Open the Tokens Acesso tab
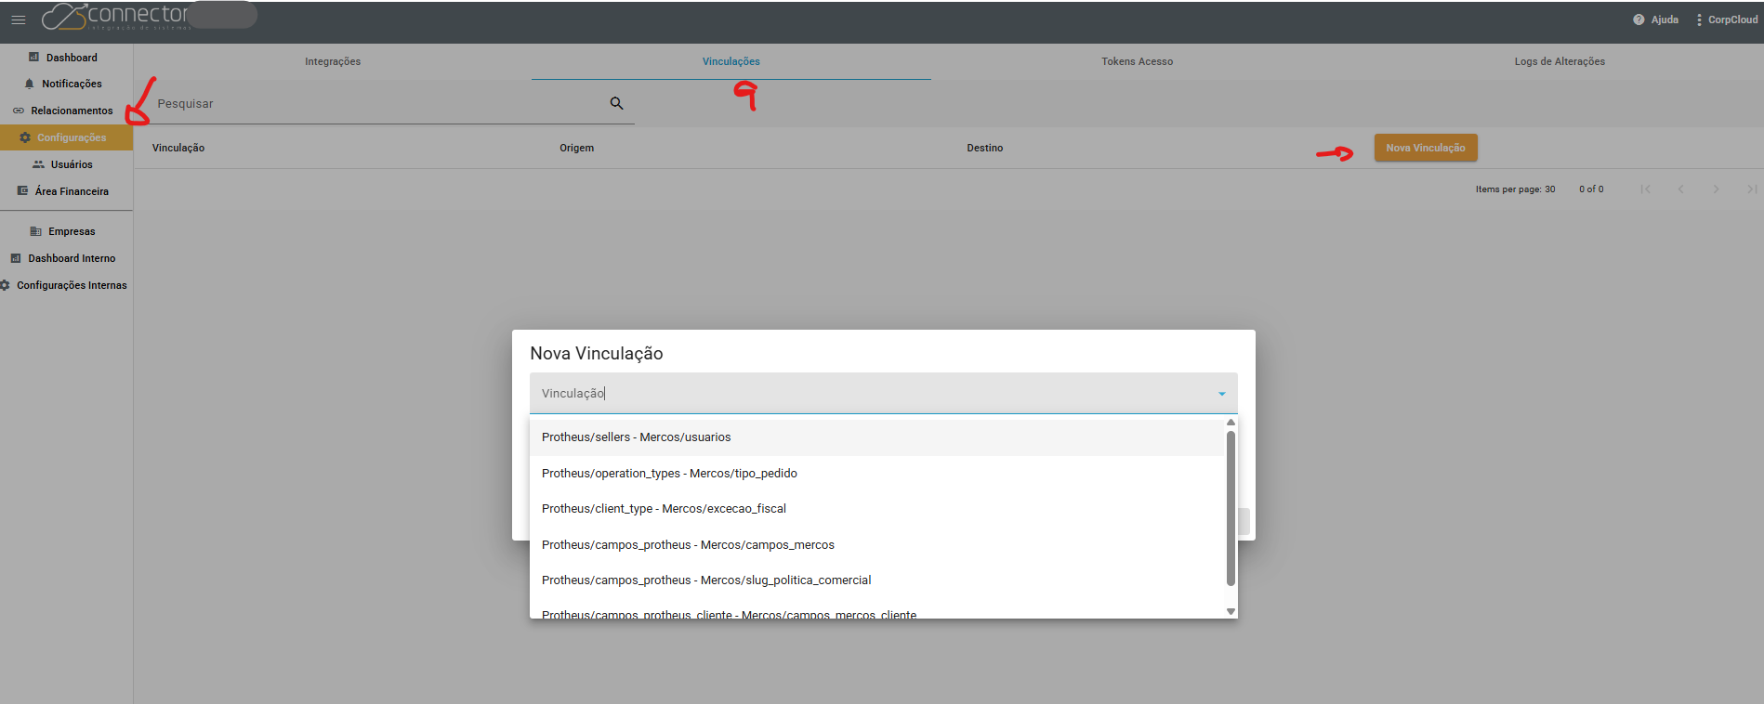The height and width of the screenshot is (704, 1764). click(1137, 61)
